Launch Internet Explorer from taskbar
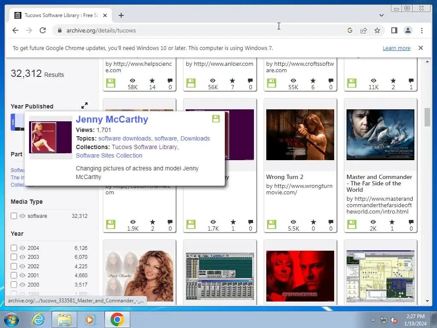Image resolution: width=437 pixels, height=328 pixels. 38,319
